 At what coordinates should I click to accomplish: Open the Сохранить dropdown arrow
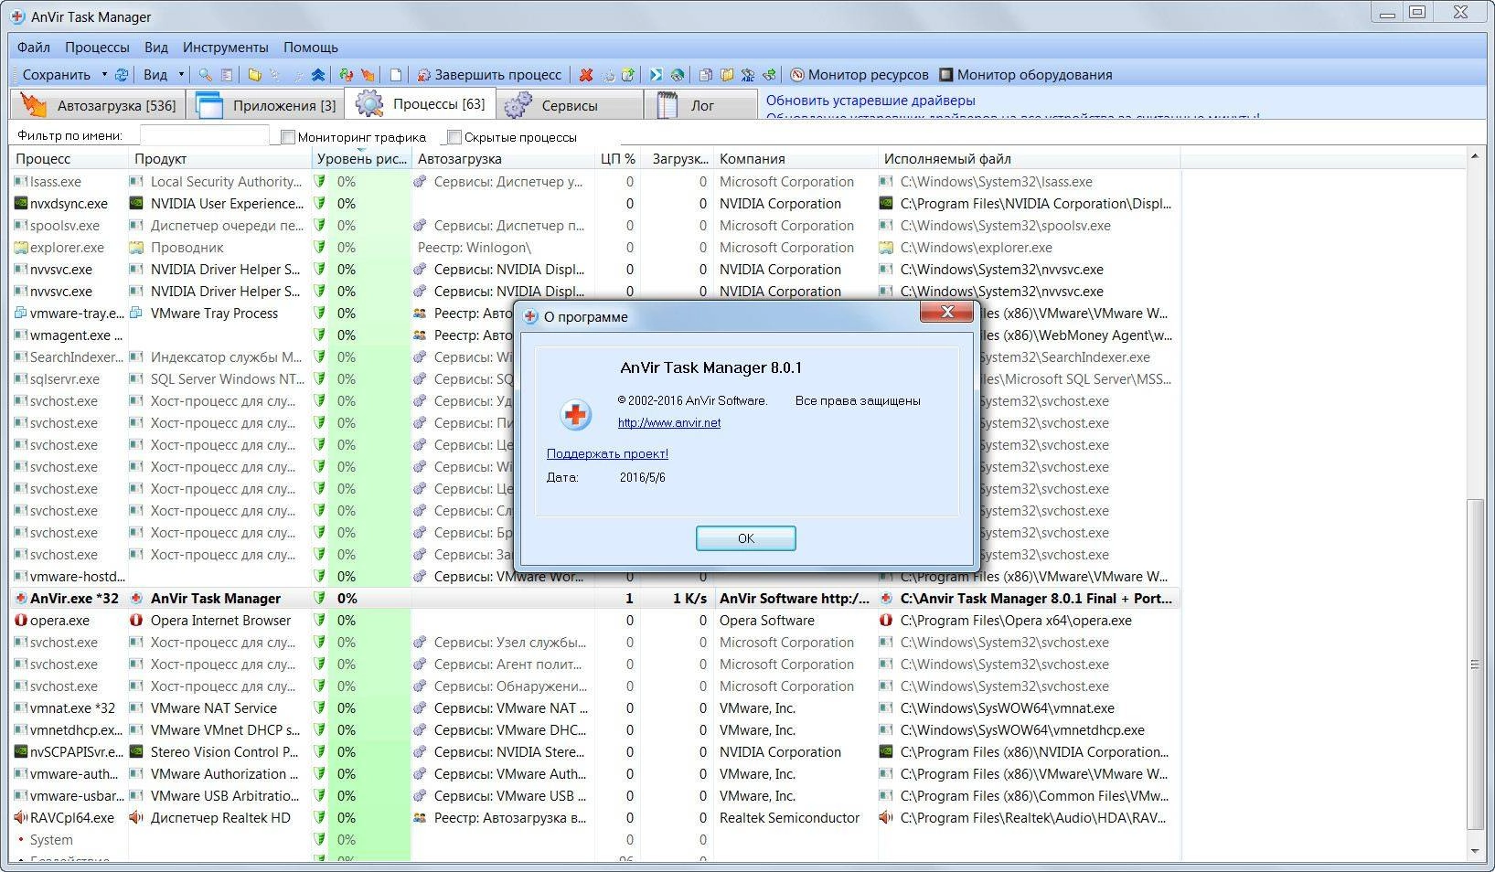point(104,75)
